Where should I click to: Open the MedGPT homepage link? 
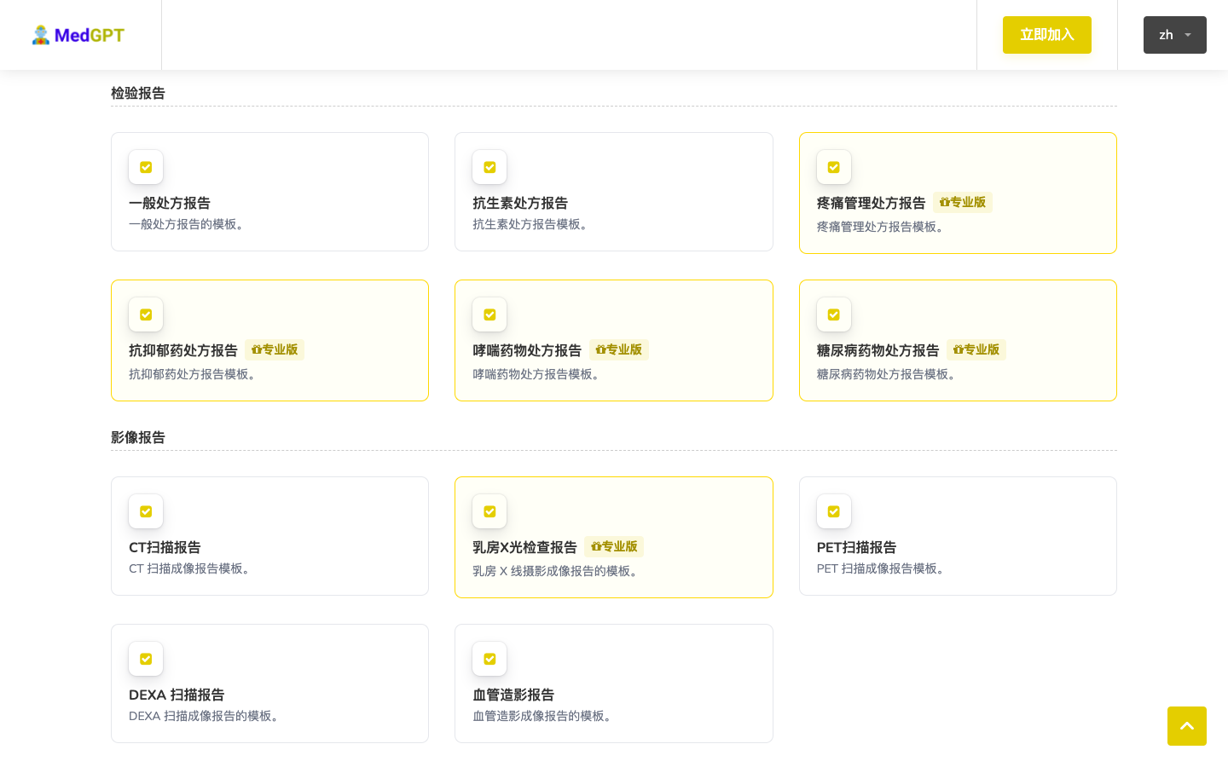pos(78,34)
